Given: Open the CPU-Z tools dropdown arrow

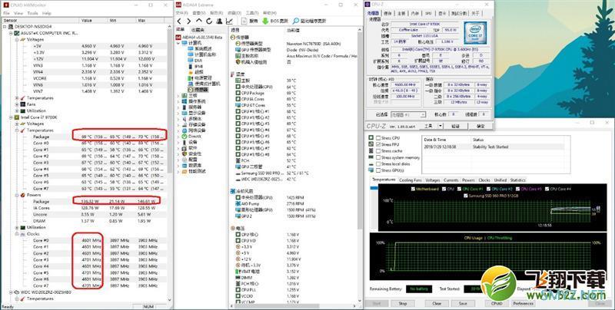Looking at the screenshot, I should click(x=440, y=127).
